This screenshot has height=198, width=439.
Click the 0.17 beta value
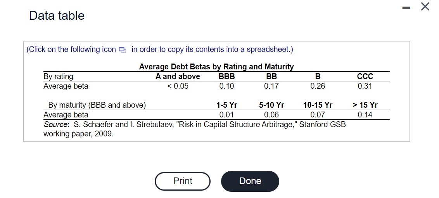point(271,86)
